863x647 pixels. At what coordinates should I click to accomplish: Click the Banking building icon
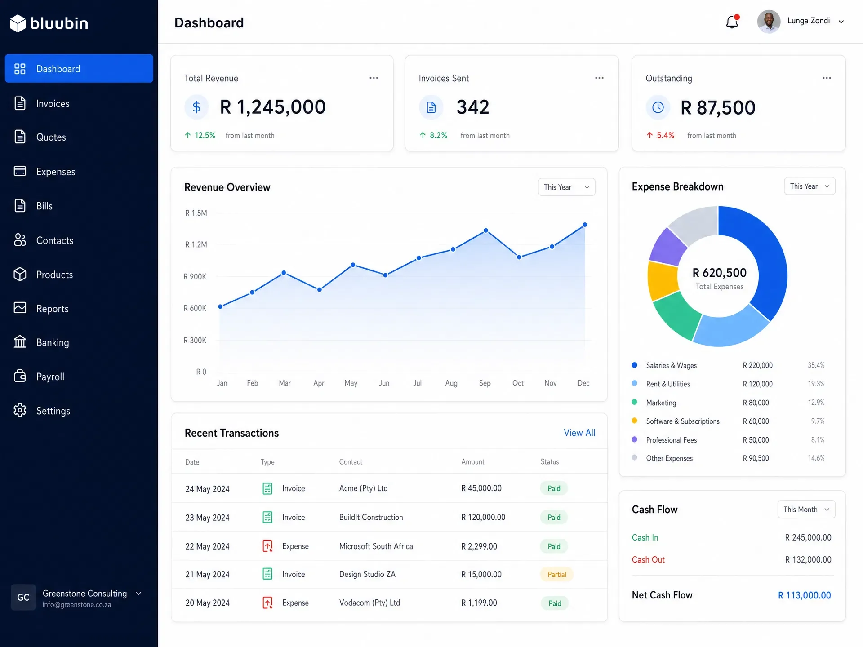point(20,342)
